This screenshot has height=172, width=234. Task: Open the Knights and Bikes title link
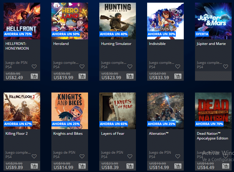tap(68, 134)
